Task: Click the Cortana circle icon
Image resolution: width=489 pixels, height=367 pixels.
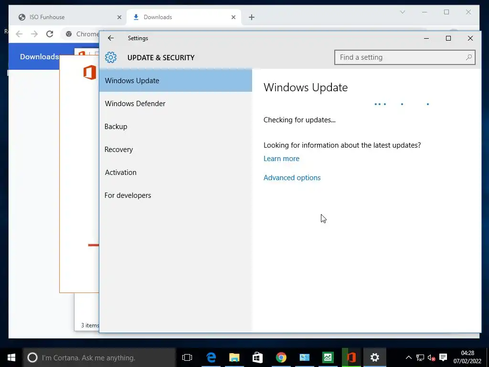Action: pyautogui.click(x=32, y=357)
